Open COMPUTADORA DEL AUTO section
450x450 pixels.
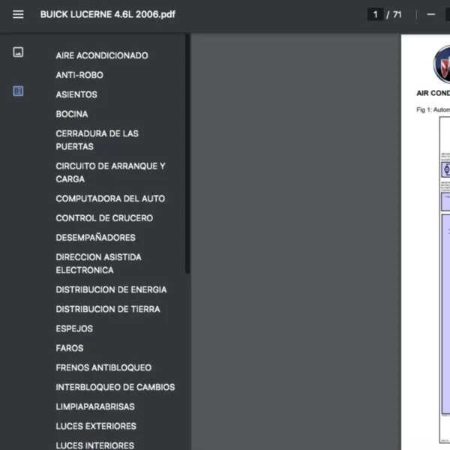click(110, 199)
